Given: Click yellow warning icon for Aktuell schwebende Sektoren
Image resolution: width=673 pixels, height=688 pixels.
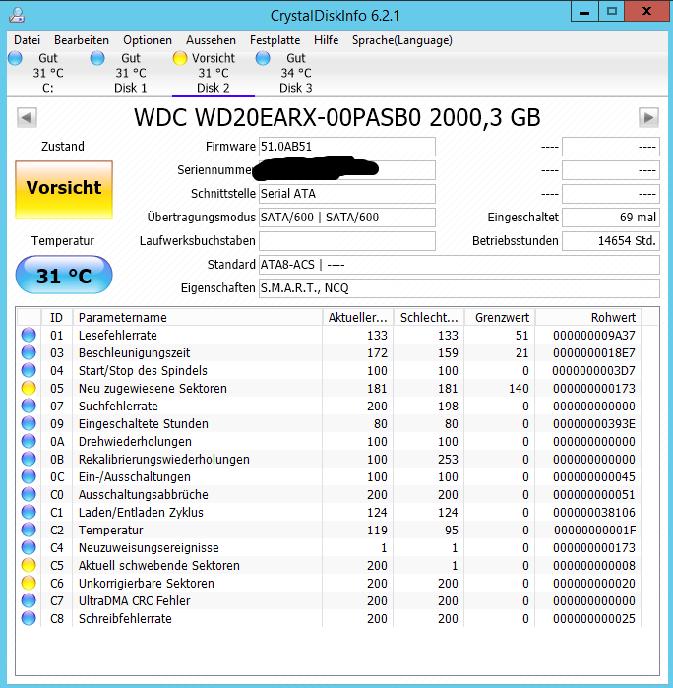Looking at the screenshot, I should click(x=29, y=565).
